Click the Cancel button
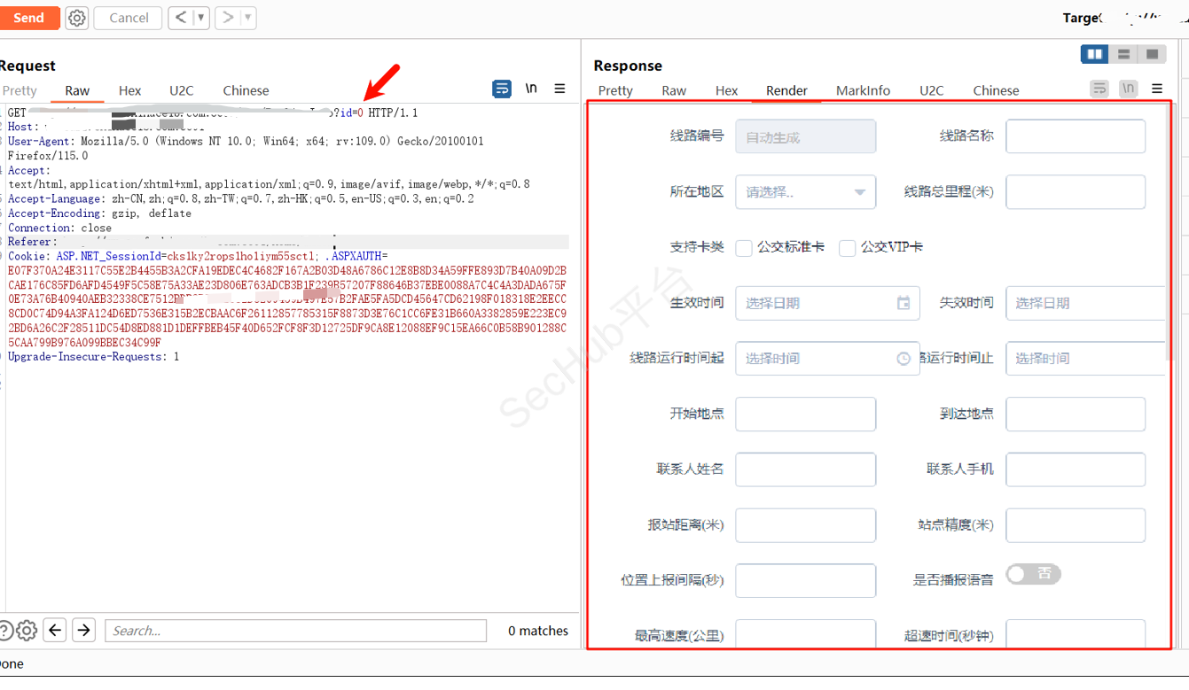 (129, 18)
